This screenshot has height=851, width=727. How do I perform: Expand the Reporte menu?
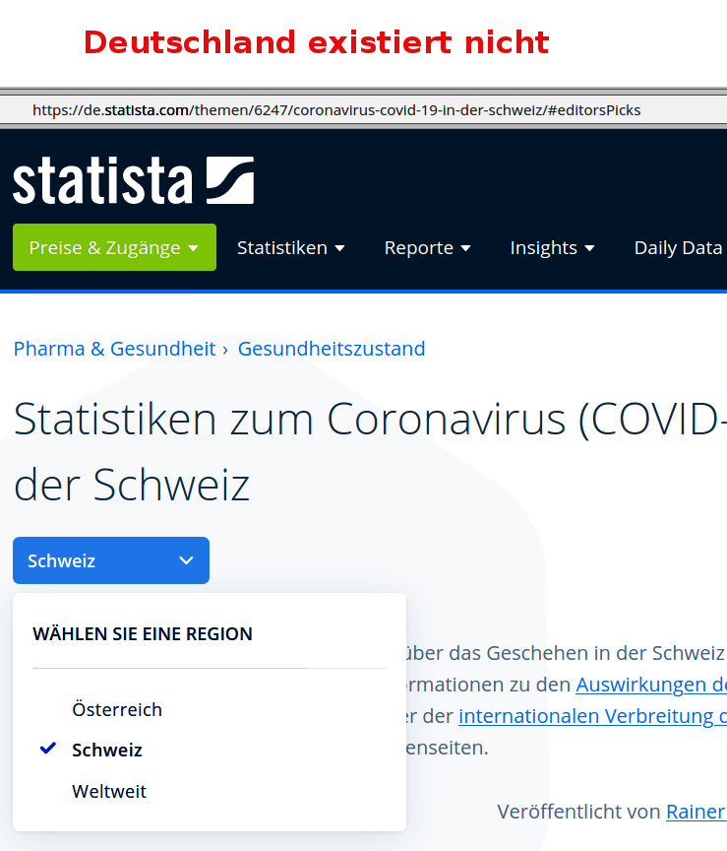(427, 248)
